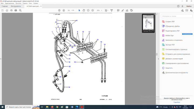Click the Подробнее link

click(x=176, y=102)
